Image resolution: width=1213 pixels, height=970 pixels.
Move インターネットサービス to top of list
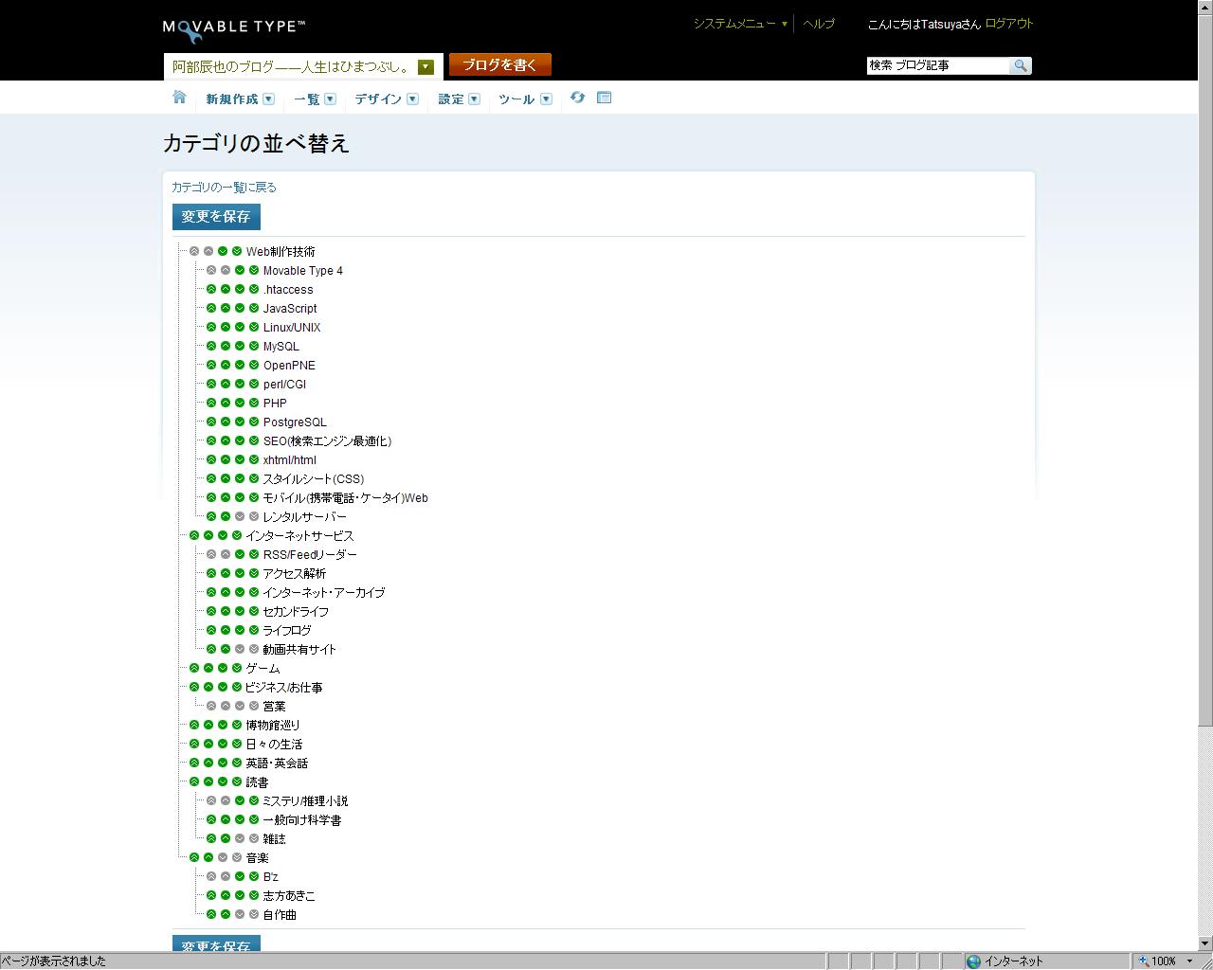pos(194,535)
